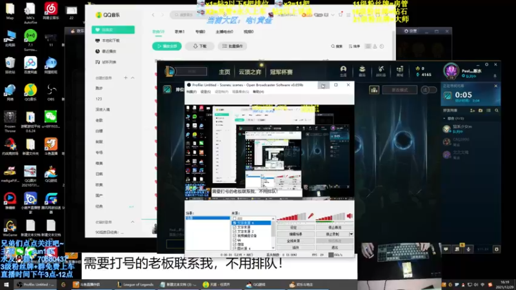Open dropdown arrow next to 停止录制 button
The width and height of the screenshot is (516, 290).
click(x=351, y=234)
